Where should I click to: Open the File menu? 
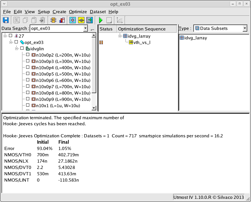(x=7, y=12)
